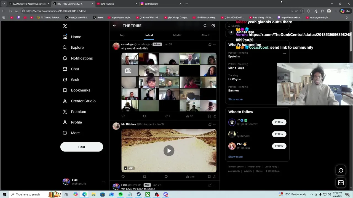
Task: Repost the Mr. Bitches post
Action: coord(145,177)
